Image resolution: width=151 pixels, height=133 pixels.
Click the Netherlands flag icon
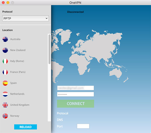pos(5,94)
